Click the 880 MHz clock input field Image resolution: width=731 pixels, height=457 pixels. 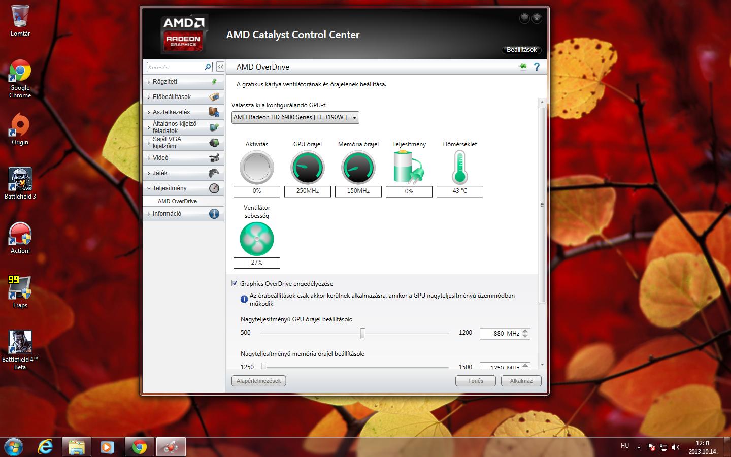pyautogui.click(x=501, y=334)
